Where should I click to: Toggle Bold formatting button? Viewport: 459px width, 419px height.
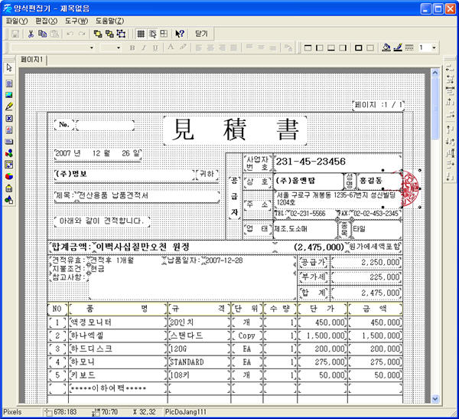tap(132, 47)
